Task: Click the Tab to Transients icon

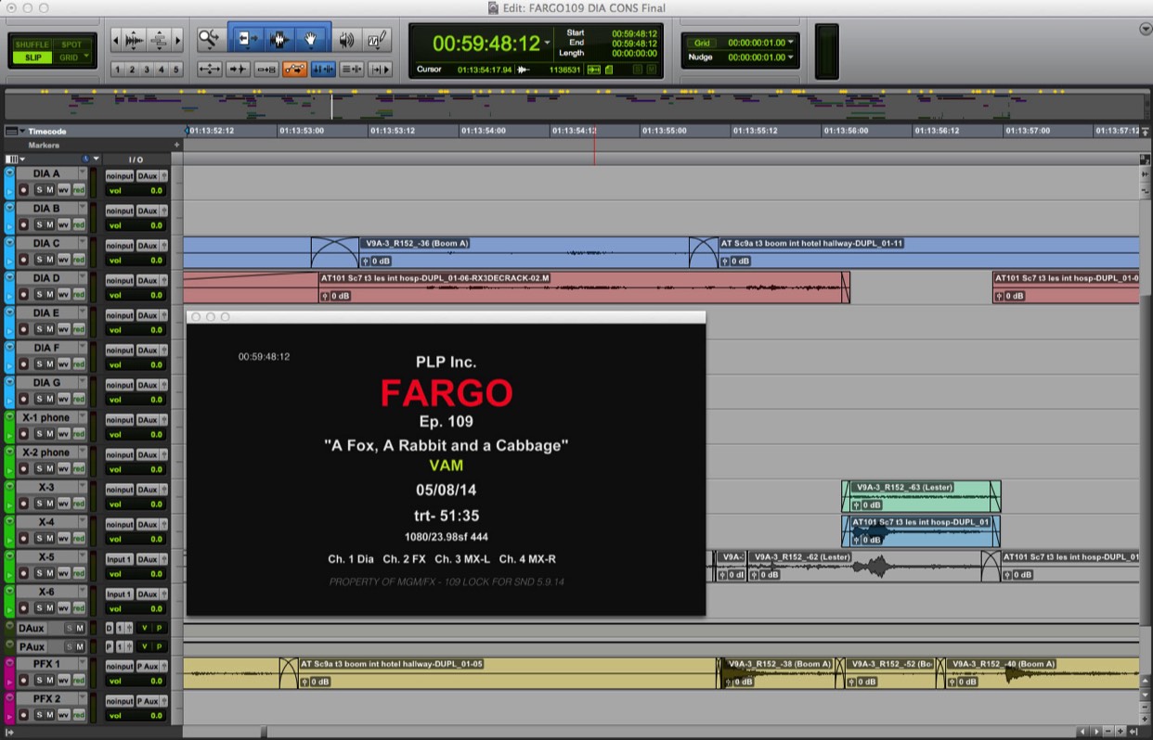Action: [238, 70]
